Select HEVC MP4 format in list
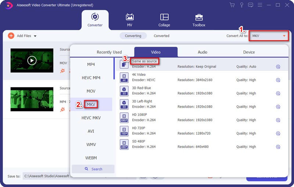Image resolution: width=294 pixels, height=187 pixels. tap(91, 78)
